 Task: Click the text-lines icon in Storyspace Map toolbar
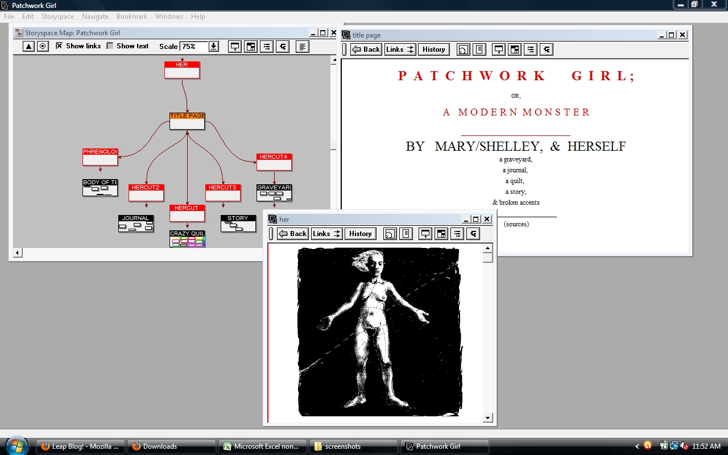[x=303, y=47]
